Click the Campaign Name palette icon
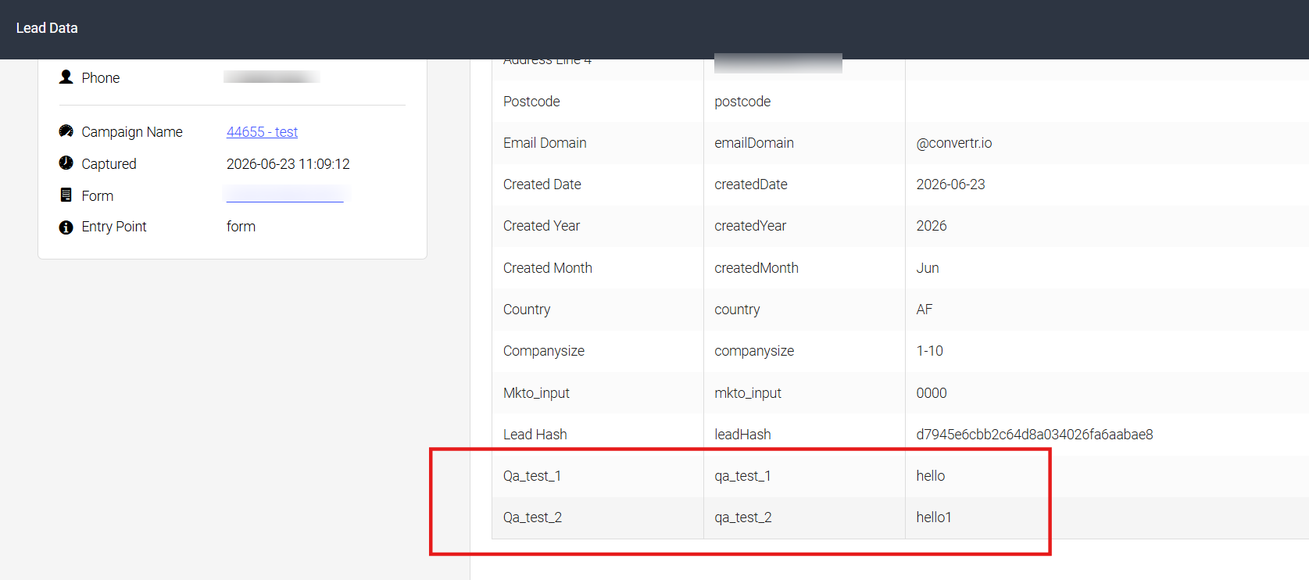The height and width of the screenshot is (580, 1309). [66, 131]
